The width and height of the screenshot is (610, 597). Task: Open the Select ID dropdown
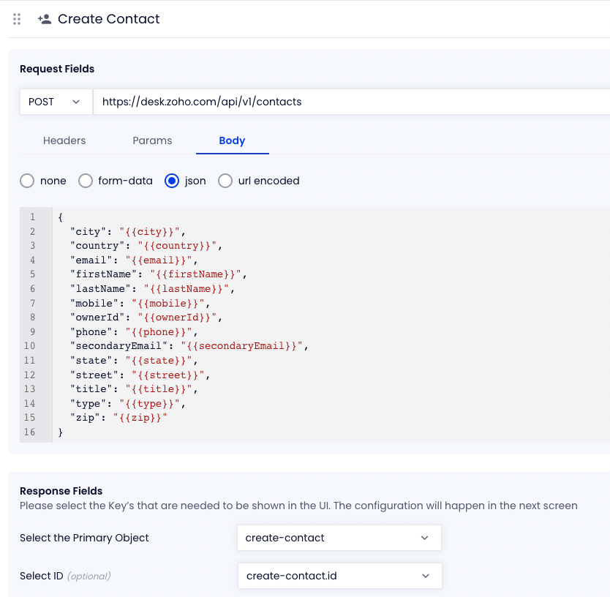[339, 576]
